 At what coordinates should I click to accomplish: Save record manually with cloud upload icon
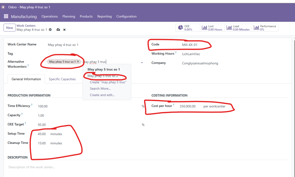point(58,30)
